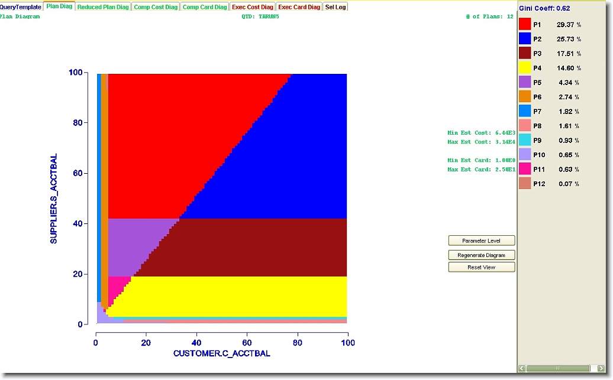The height and width of the screenshot is (380, 613).
Task: Open the QueryTemplate tab
Action: pyautogui.click(x=21, y=7)
